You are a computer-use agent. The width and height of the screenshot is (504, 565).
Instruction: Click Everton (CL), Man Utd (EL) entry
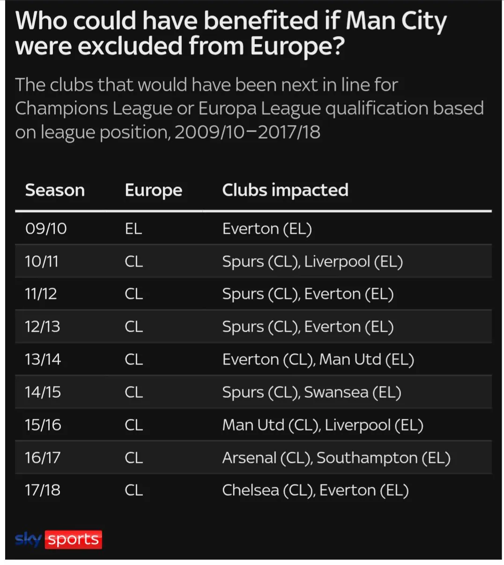(x=318, y=360)
